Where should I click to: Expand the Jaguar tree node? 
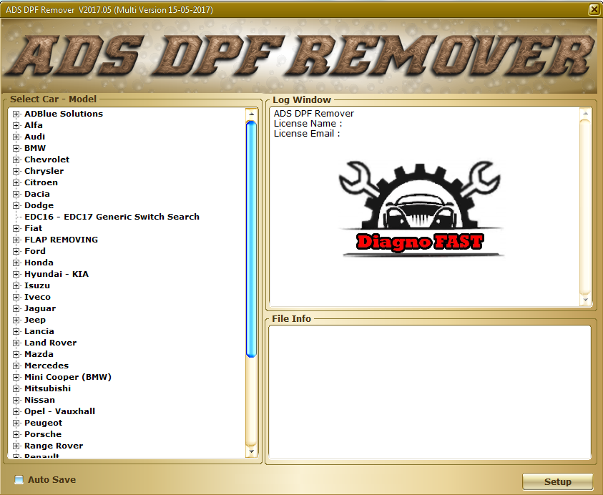[16, 308]
